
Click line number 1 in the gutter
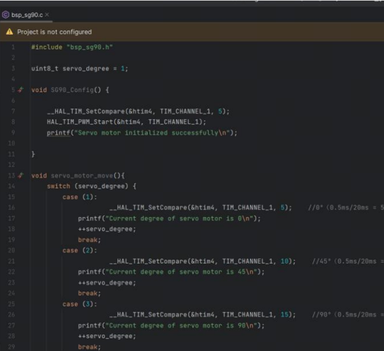13,47
